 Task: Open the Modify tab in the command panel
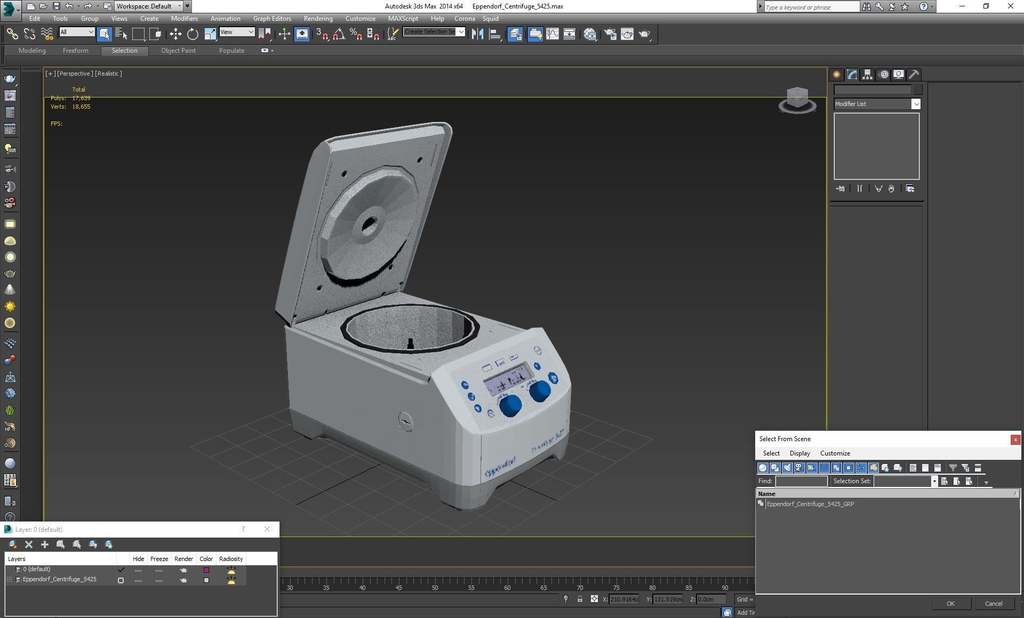click(852, 75)
